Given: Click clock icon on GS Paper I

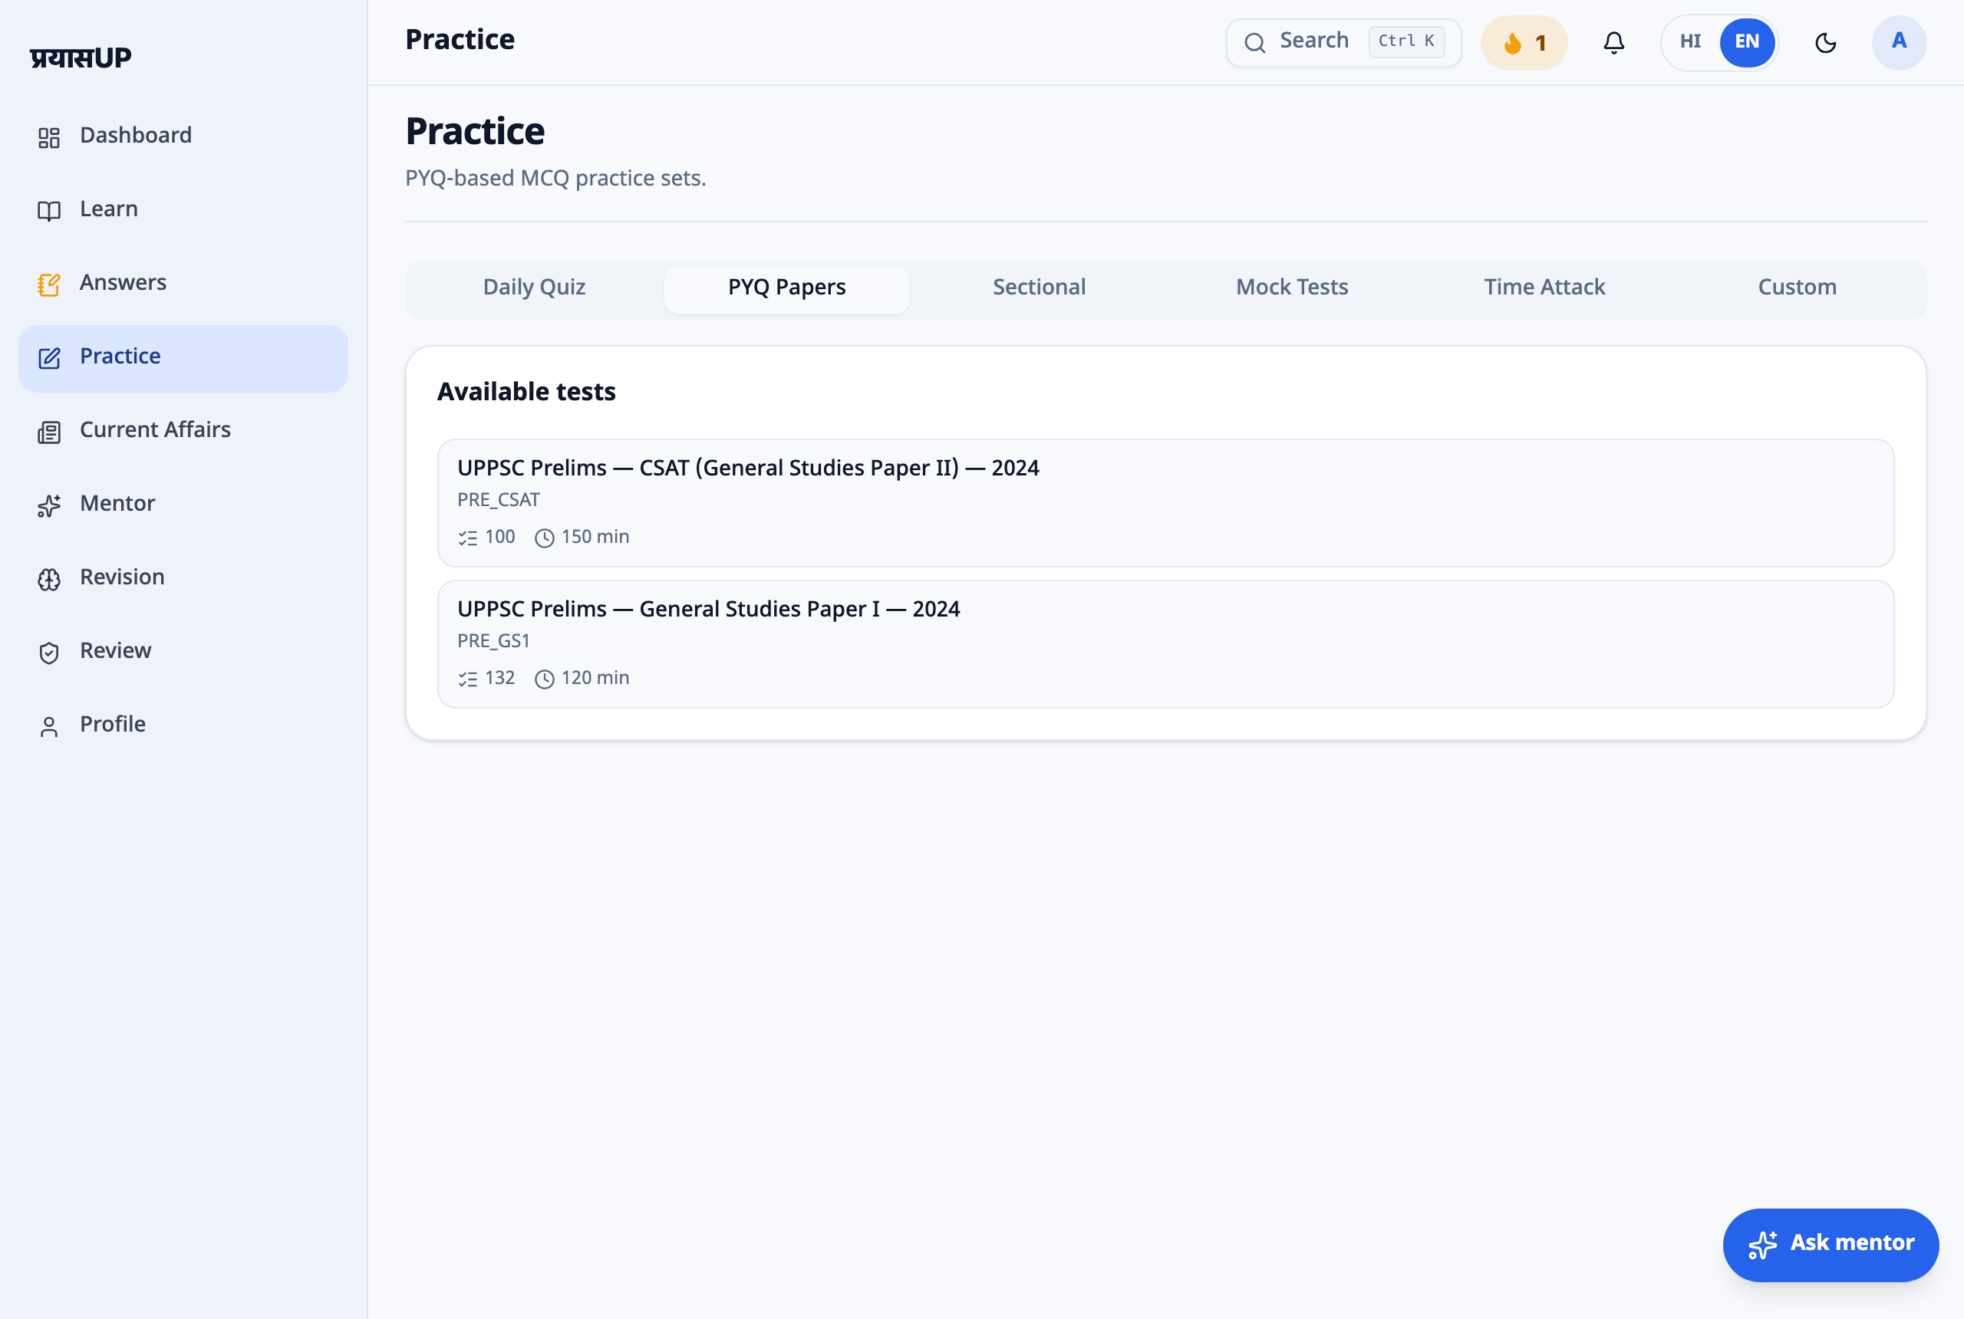Looking at the screenshot, I should [545, 679].
